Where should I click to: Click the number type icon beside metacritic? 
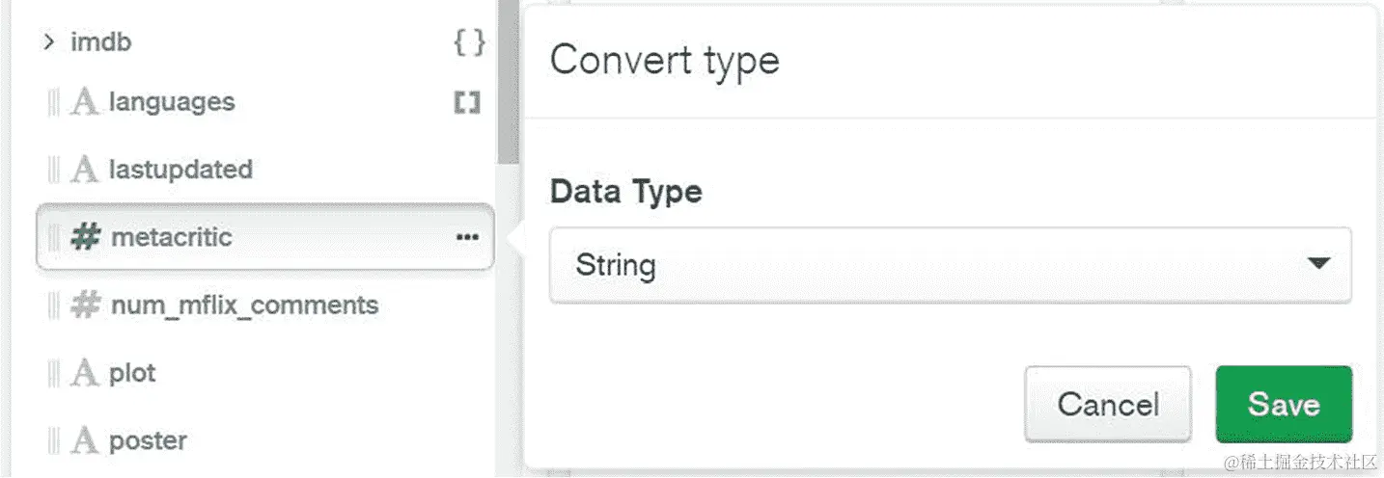[86, 237]
